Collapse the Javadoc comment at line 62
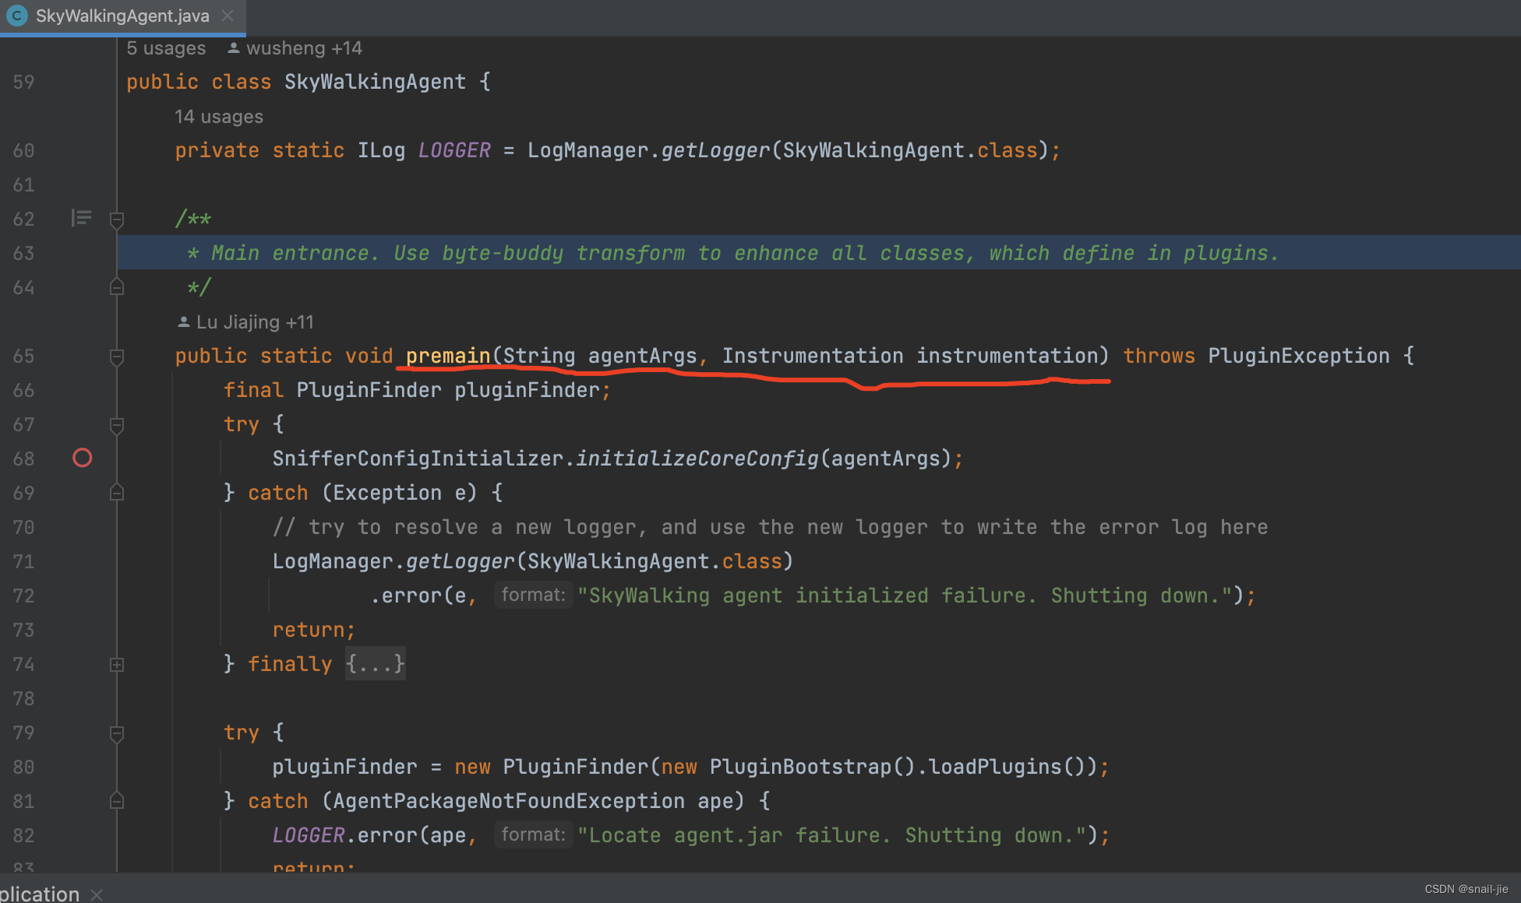The image size is (1521, 903). click(x=117, y=220)
